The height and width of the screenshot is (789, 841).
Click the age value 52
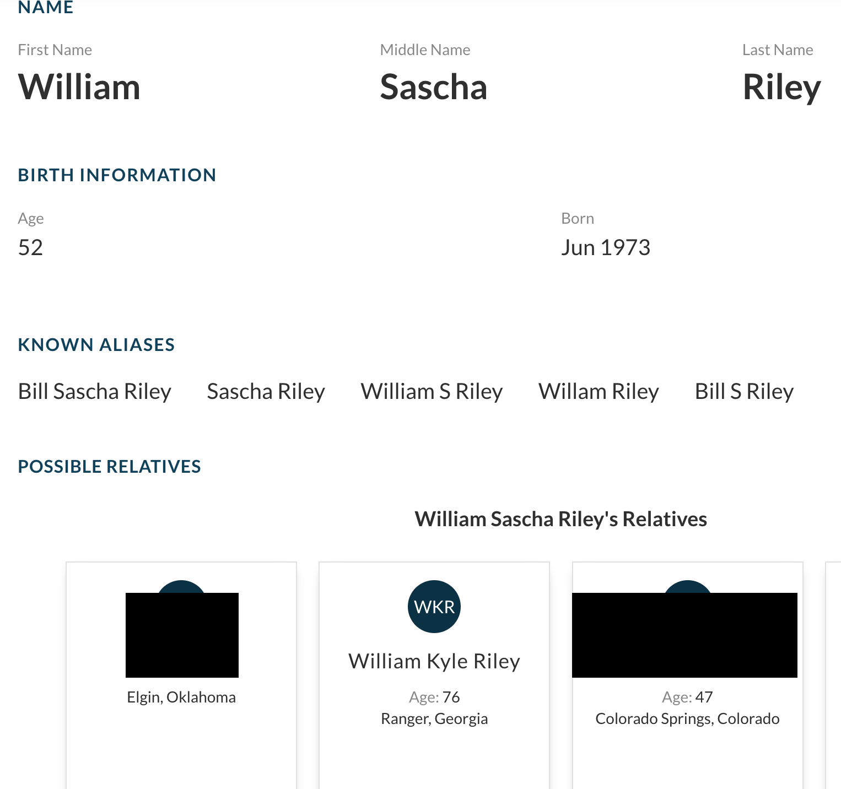coord(30,248)
